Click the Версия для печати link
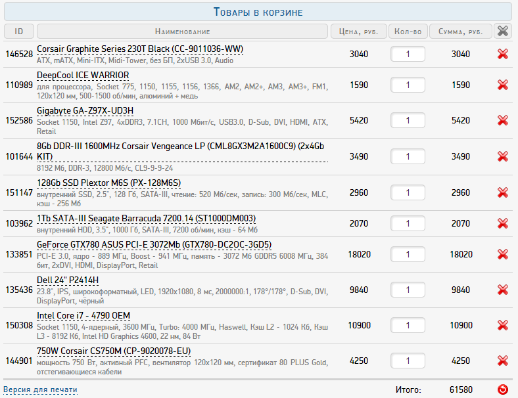518x398 pixels. click(x=40, y=389)
